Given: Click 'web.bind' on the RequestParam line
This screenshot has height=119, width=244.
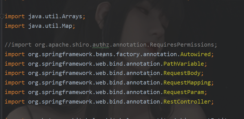Looking at the screenshot, I should pos(109,92).
